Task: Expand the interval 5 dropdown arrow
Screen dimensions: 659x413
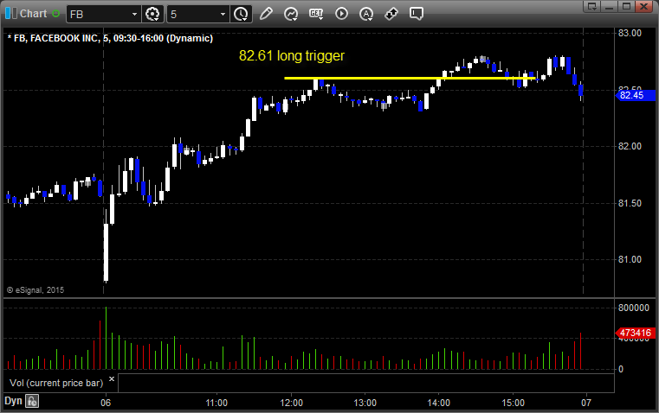Action: point(223,14)
